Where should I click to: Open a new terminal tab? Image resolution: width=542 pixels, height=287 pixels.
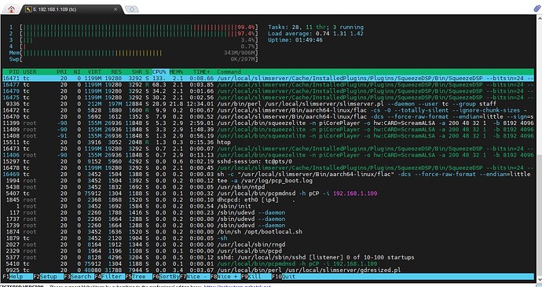[x=132, y=9]
